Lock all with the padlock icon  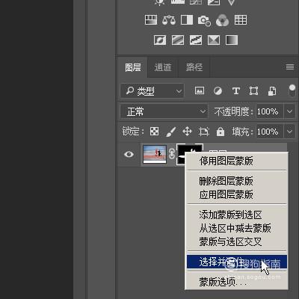pyautogui.click(x=221, y=132)
